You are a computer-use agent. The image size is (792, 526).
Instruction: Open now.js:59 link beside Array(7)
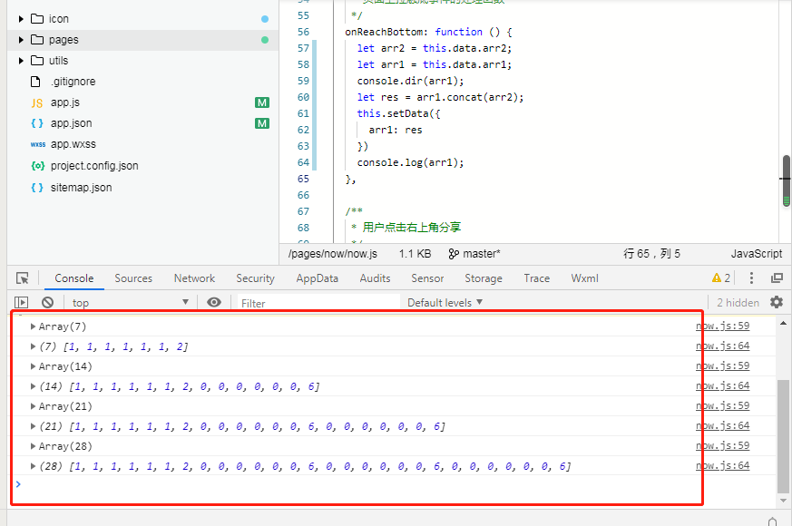722,326
